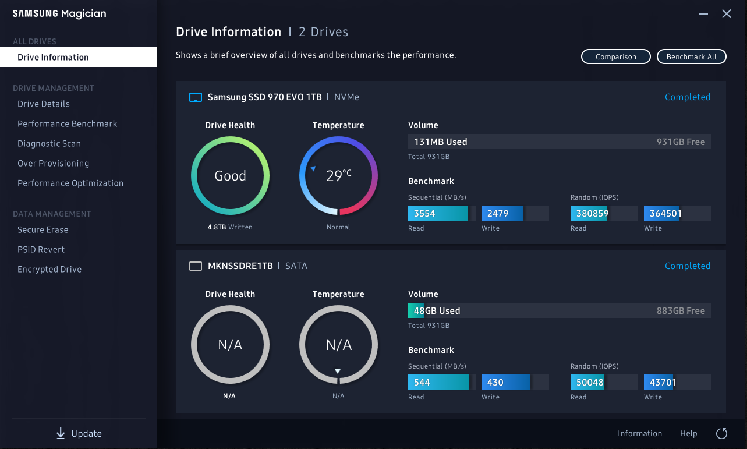
Task: Click the 430 sequential write bar
Action: [515, 382]
